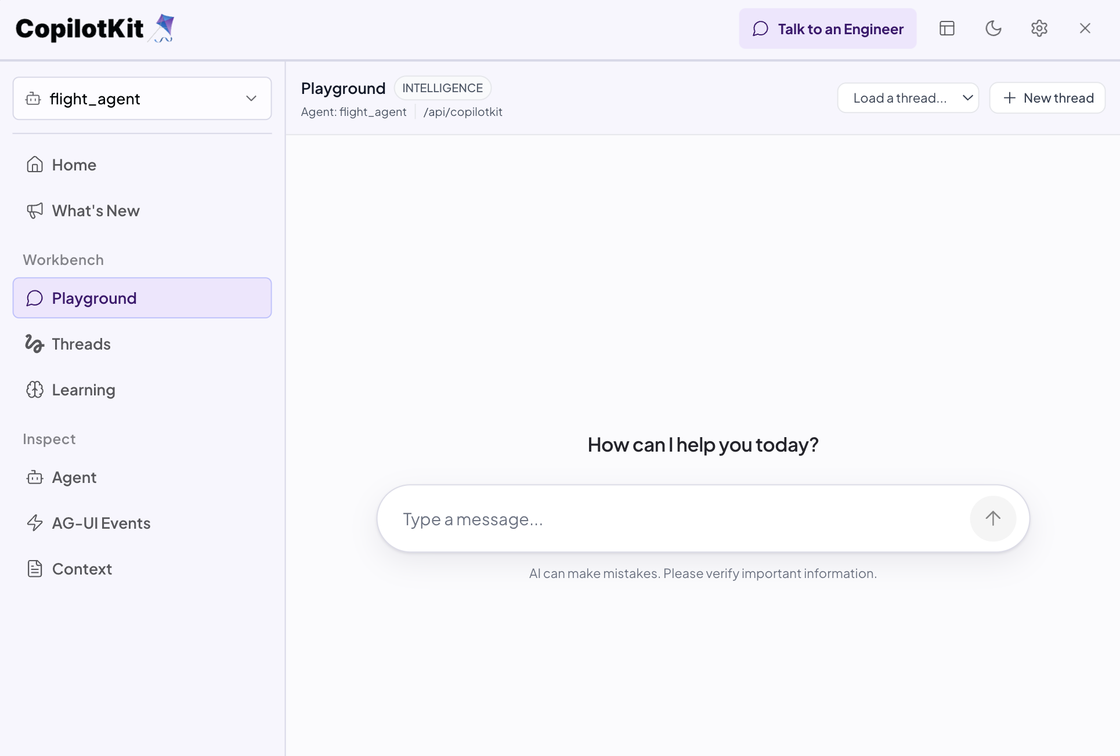The image size is (1120, 756).
Task: Inspect the Agent page
Action: (x=142, y=477)
